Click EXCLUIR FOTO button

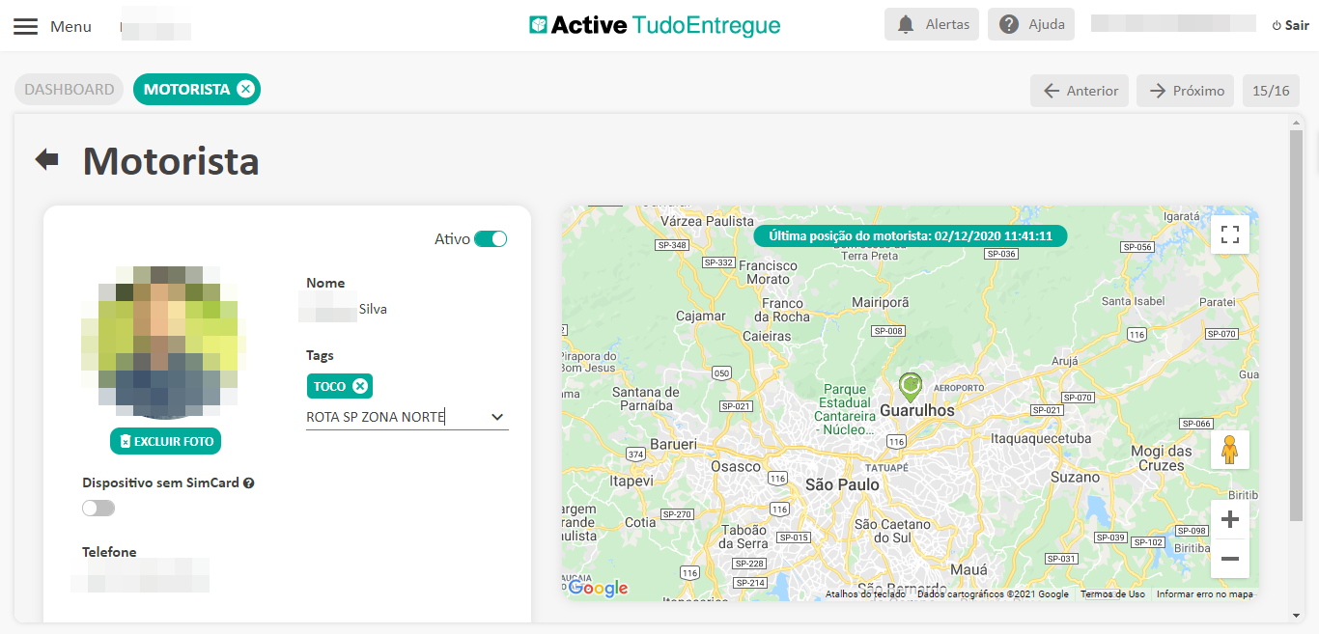click(x=165, y=441)
